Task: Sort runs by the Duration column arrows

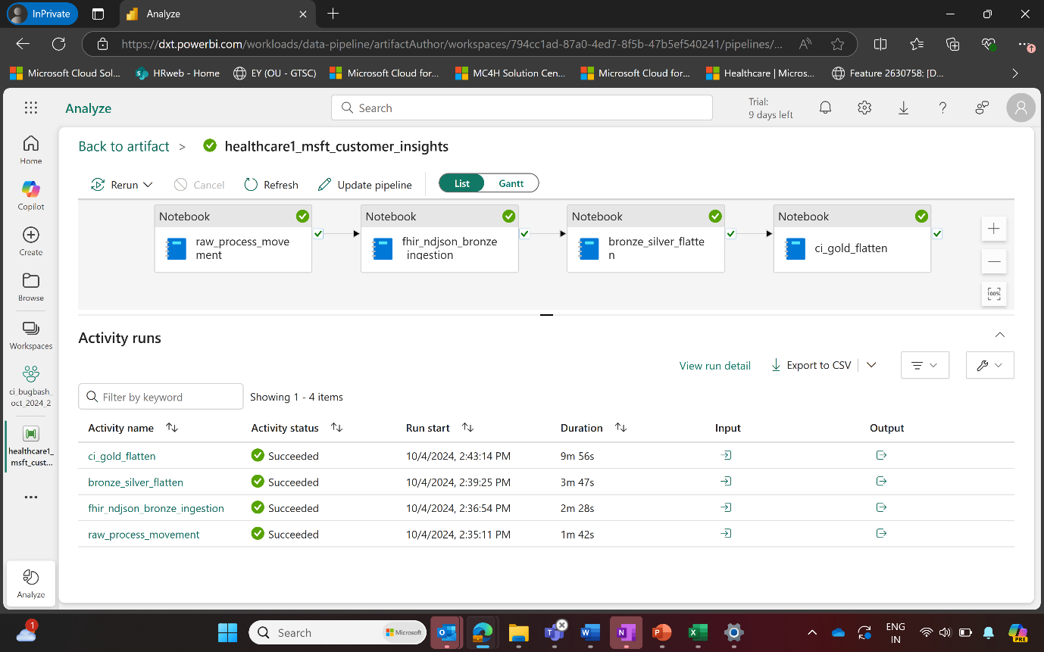Action: (620, 427)
